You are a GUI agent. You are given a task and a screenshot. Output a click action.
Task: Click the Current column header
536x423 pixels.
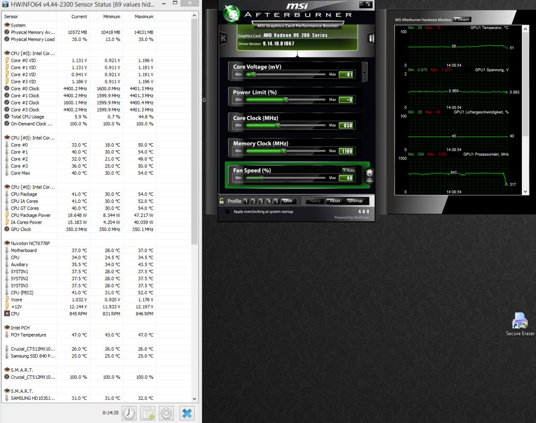[x=73, y=17]
